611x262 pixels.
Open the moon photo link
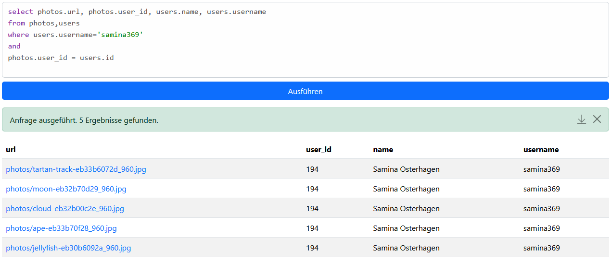(x=66, y=189)
